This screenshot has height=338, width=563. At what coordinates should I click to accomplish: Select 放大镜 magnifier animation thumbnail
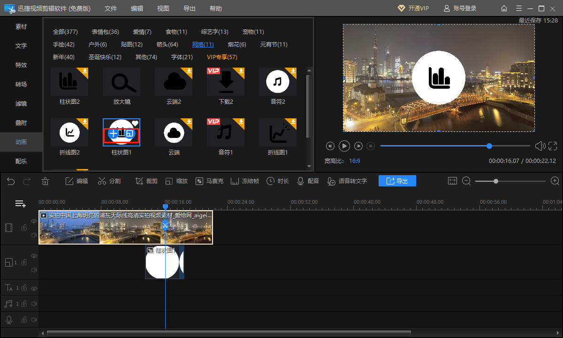click(x=122, y=82)
